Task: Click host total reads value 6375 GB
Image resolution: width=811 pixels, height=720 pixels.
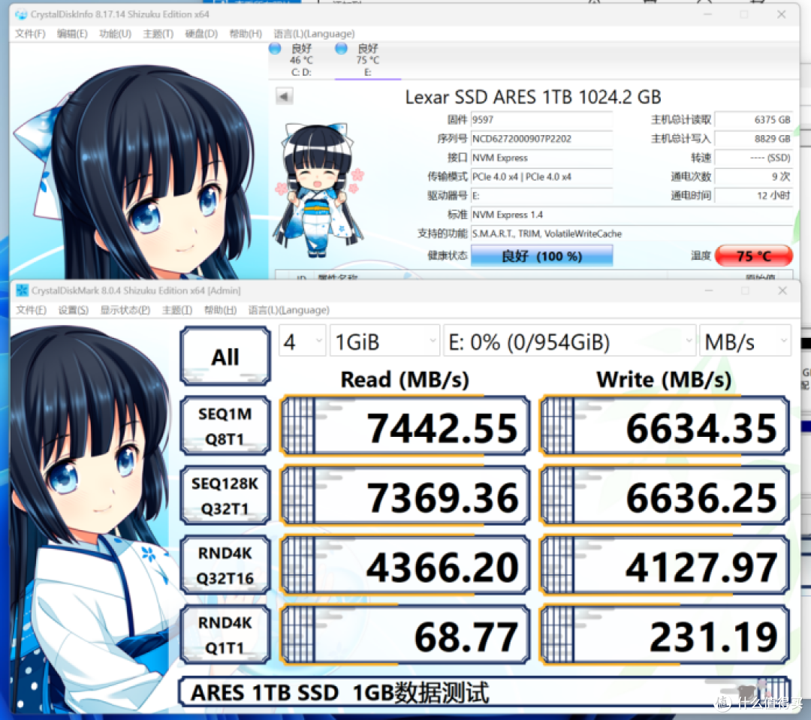Action: pos(754,119)
